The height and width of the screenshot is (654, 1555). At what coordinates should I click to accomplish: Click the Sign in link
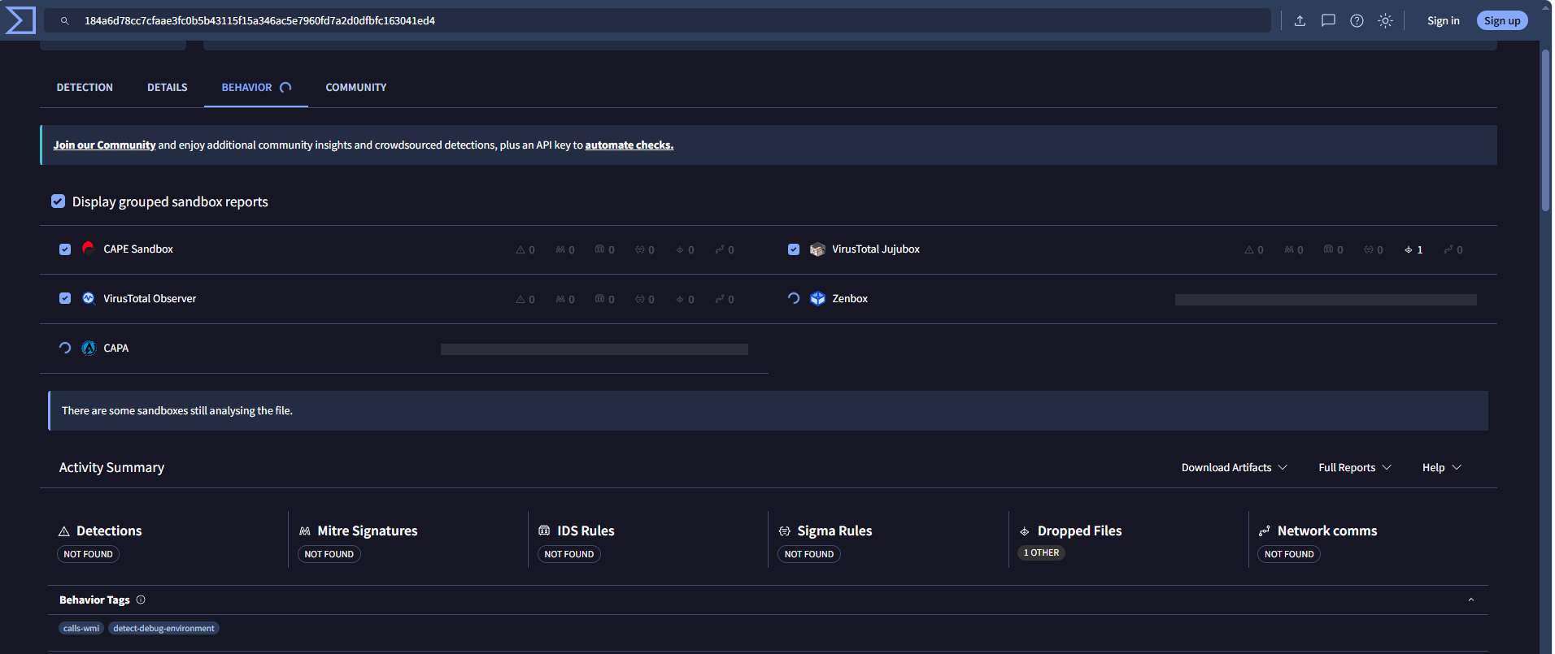[1443, 21]
